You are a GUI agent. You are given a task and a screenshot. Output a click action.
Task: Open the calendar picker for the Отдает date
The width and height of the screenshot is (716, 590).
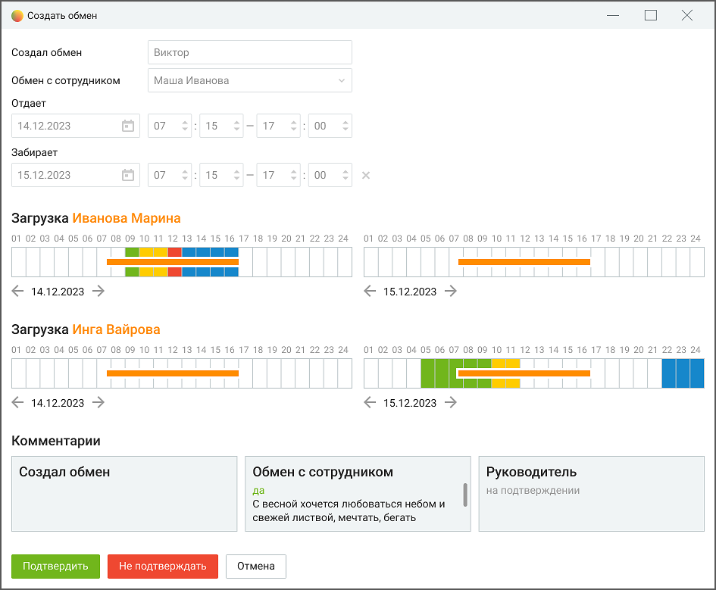[128, 126]
